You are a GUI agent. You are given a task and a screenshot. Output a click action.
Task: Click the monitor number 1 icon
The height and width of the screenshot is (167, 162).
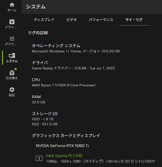point(39,158)
